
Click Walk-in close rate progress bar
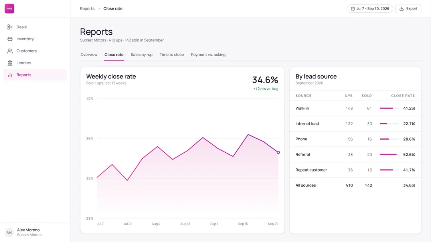point(389,108)
